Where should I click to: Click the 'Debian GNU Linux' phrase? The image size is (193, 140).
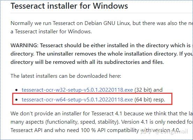107,23
